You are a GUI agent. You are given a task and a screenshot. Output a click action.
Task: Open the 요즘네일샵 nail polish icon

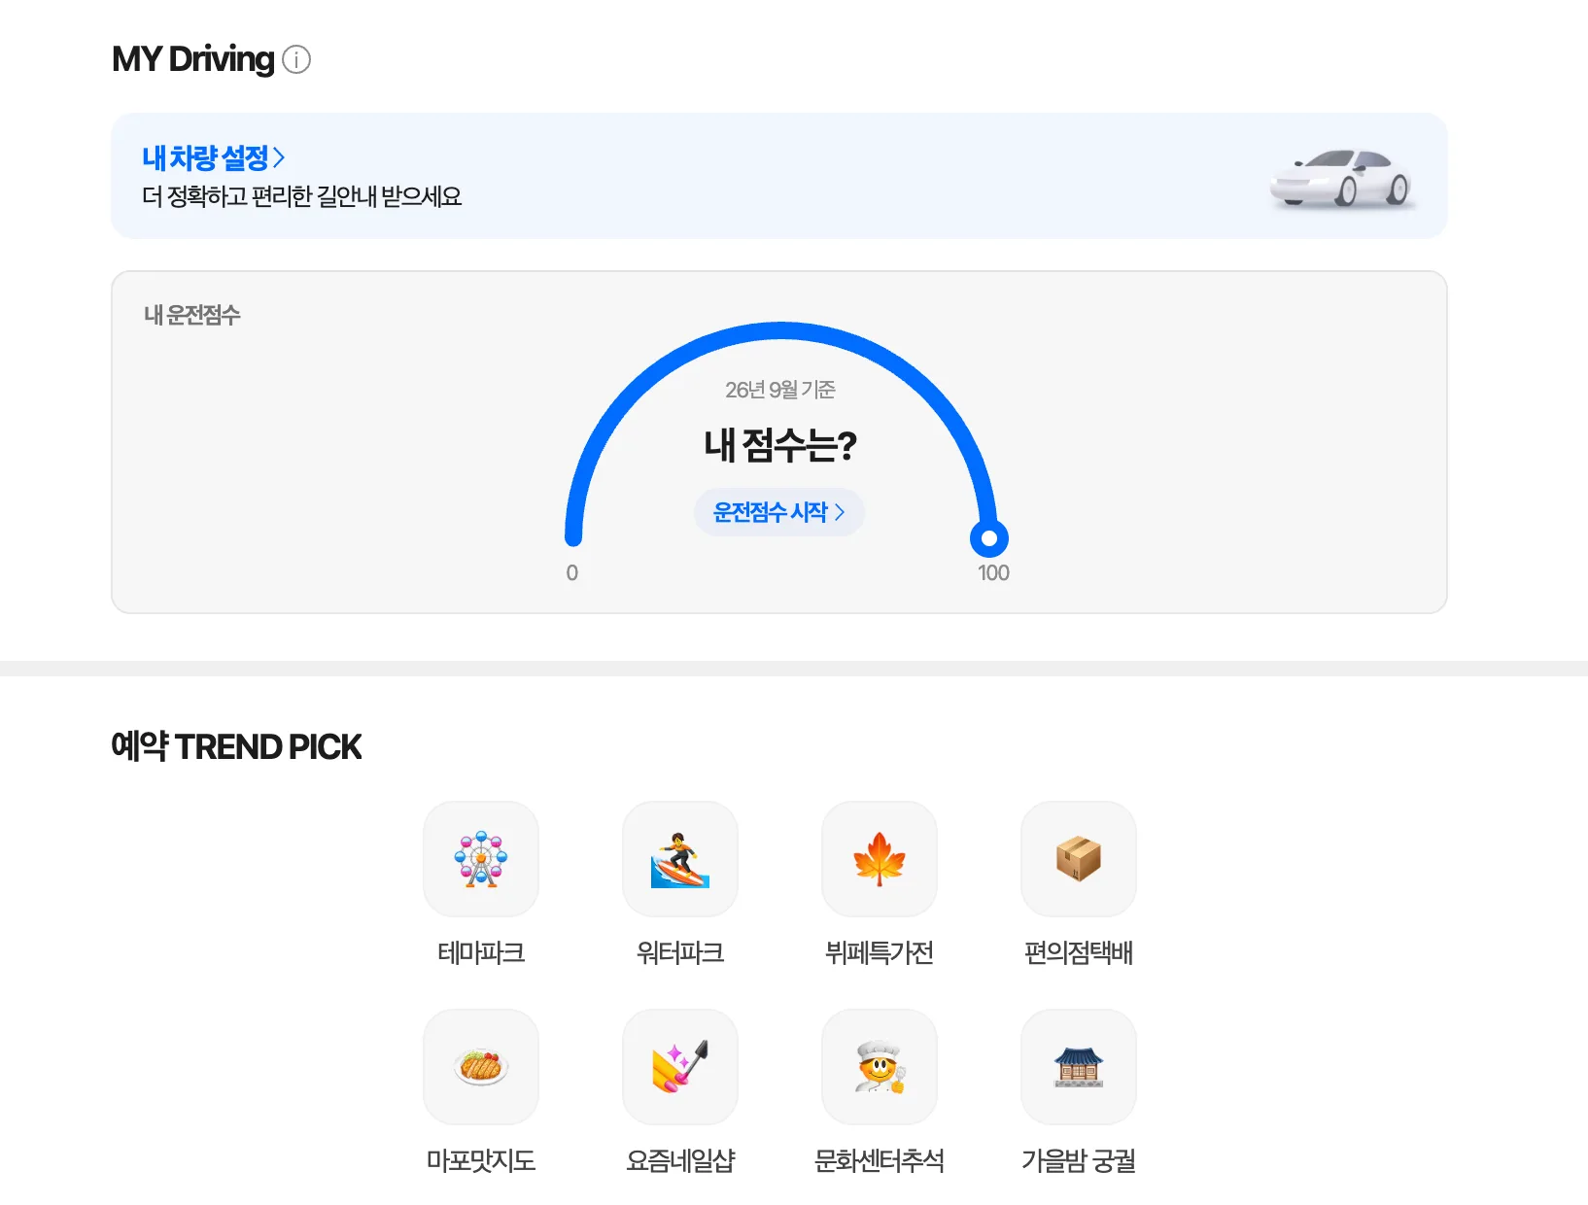[680, 1067]
